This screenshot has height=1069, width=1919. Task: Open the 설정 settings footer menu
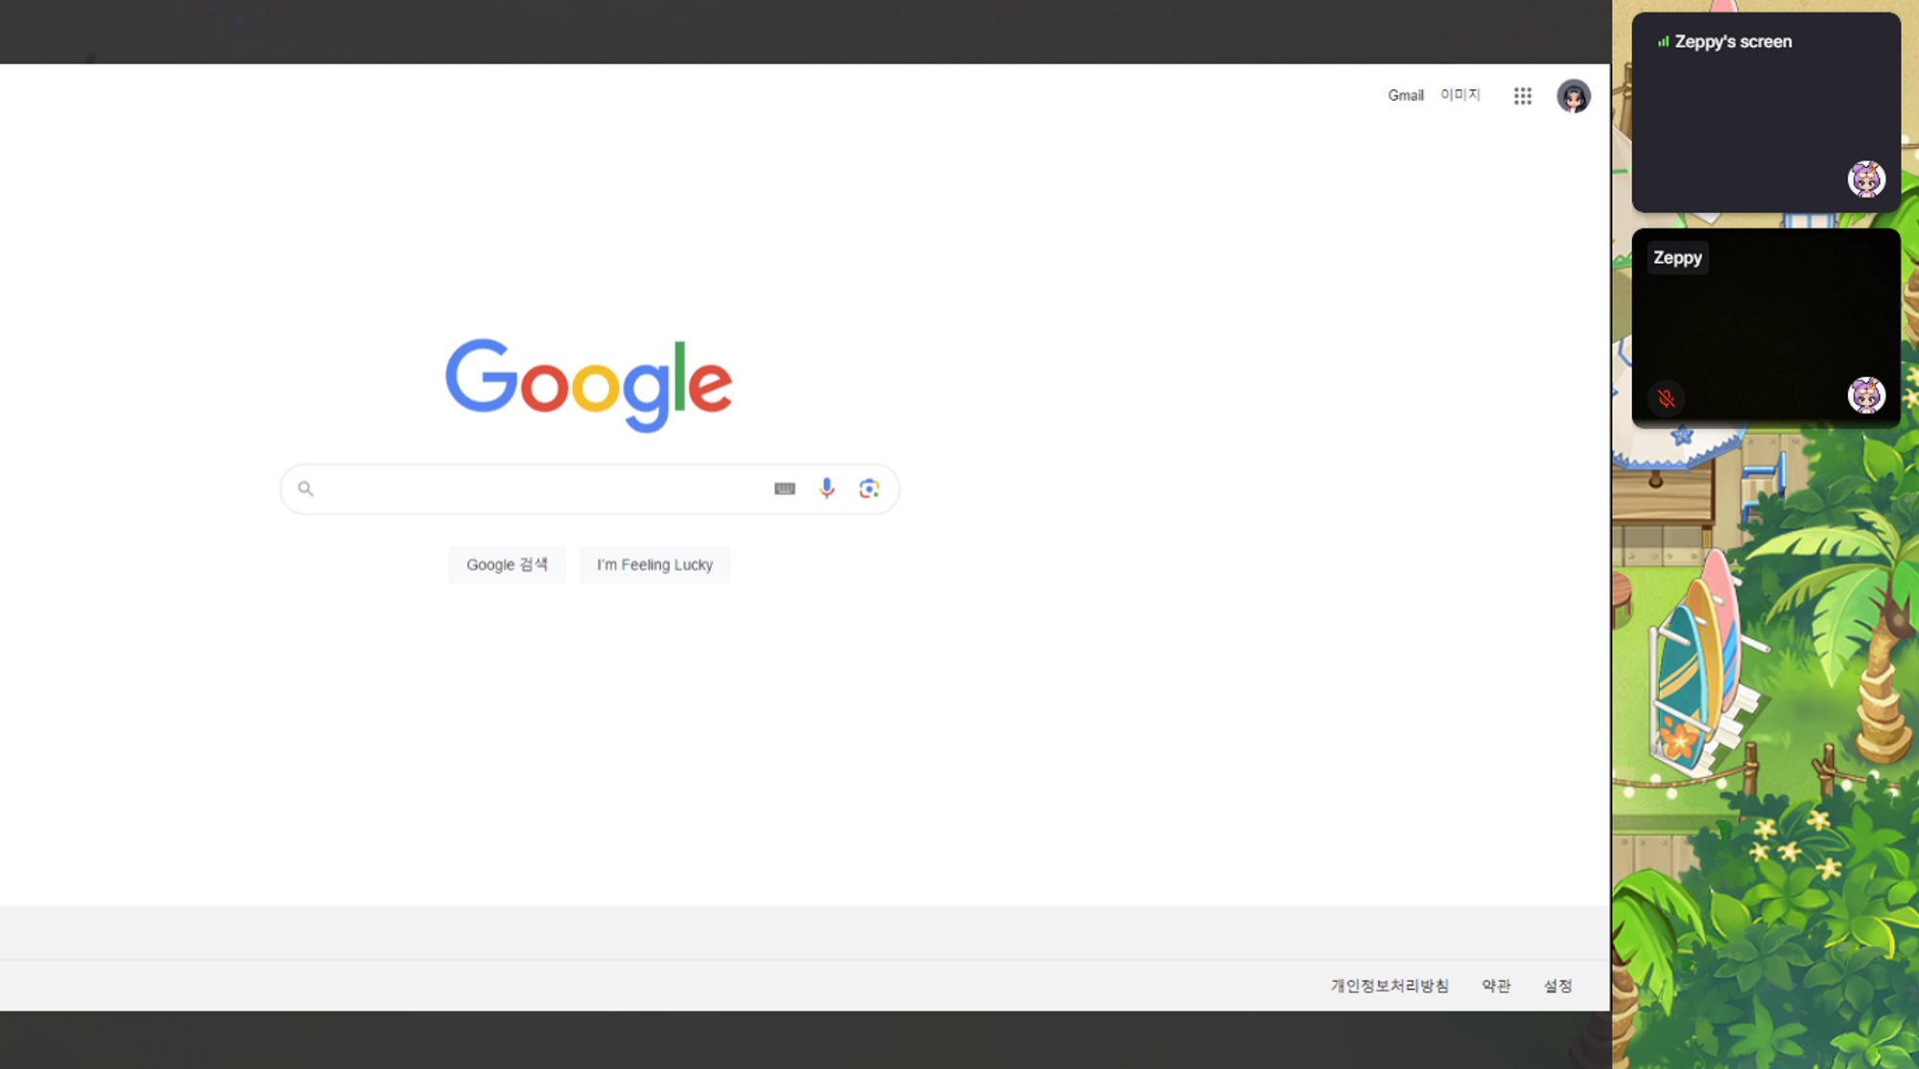(1557, 986)
